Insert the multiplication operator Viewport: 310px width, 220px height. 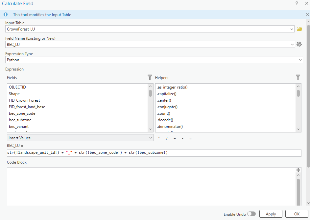(x=159, y=138)
